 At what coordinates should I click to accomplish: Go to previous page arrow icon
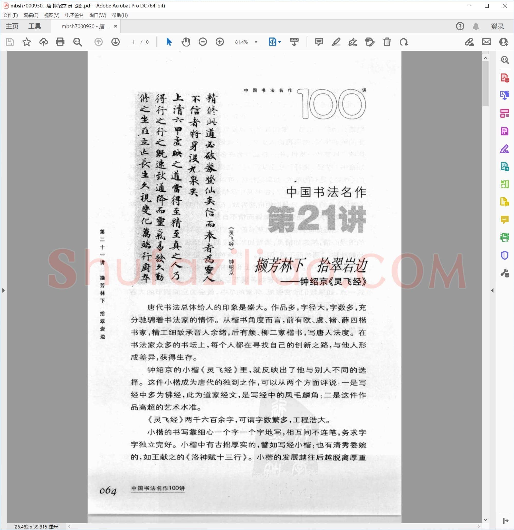[x=98, y=42]
